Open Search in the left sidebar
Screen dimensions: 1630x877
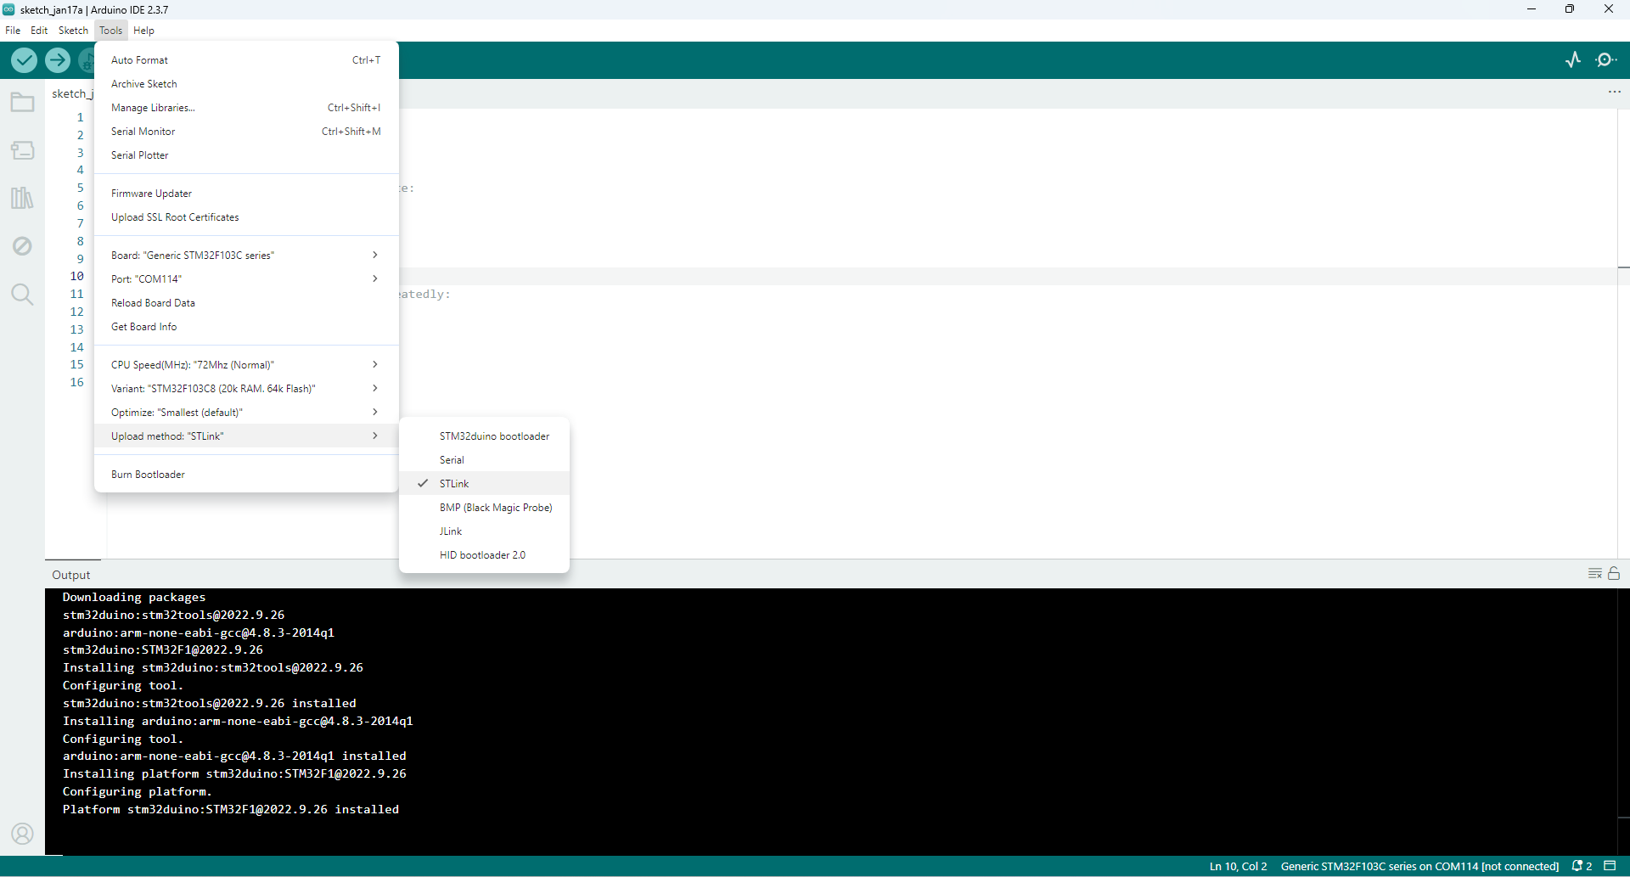coord(22,294)
